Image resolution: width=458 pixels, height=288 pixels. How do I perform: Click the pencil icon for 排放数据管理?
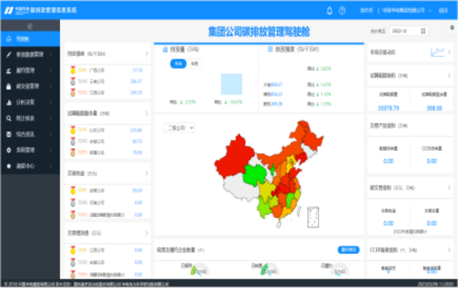pyautogui.click(x=9, y=54)
